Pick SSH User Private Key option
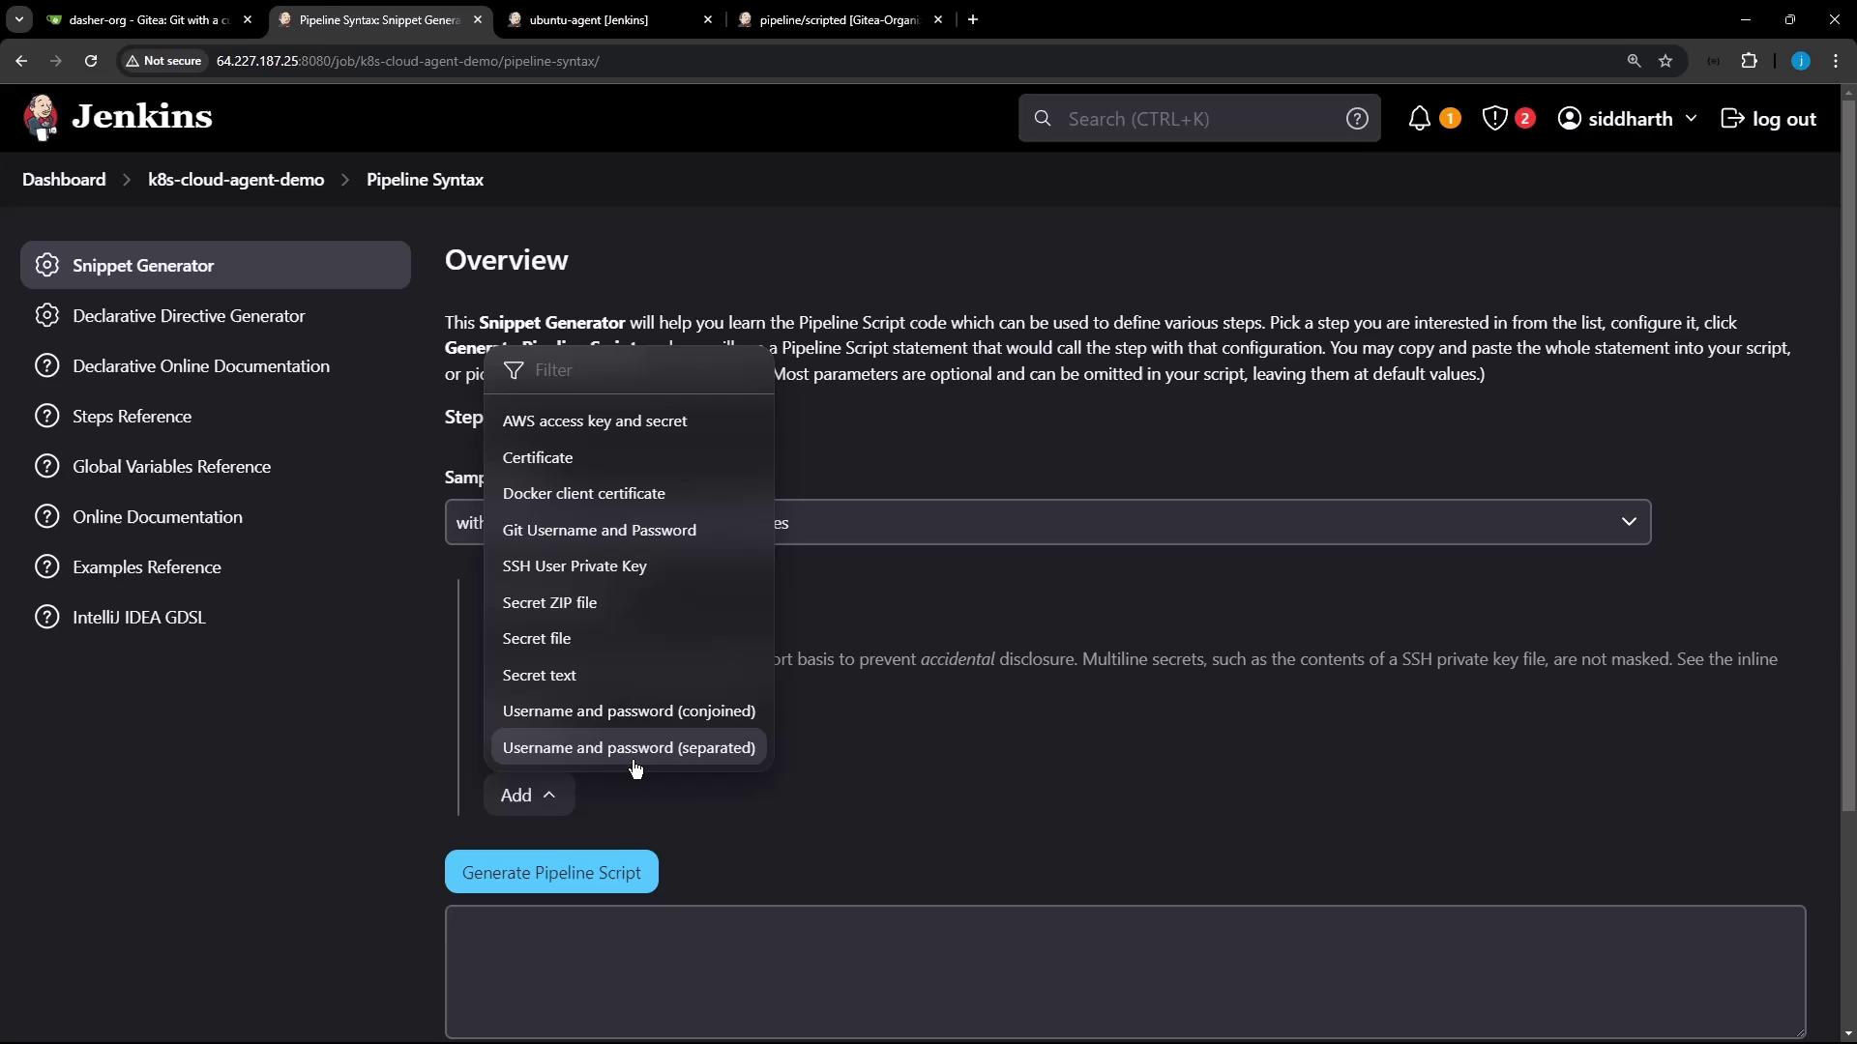This screenshot has width=1857, height=1044. click(x=575, y=565)
